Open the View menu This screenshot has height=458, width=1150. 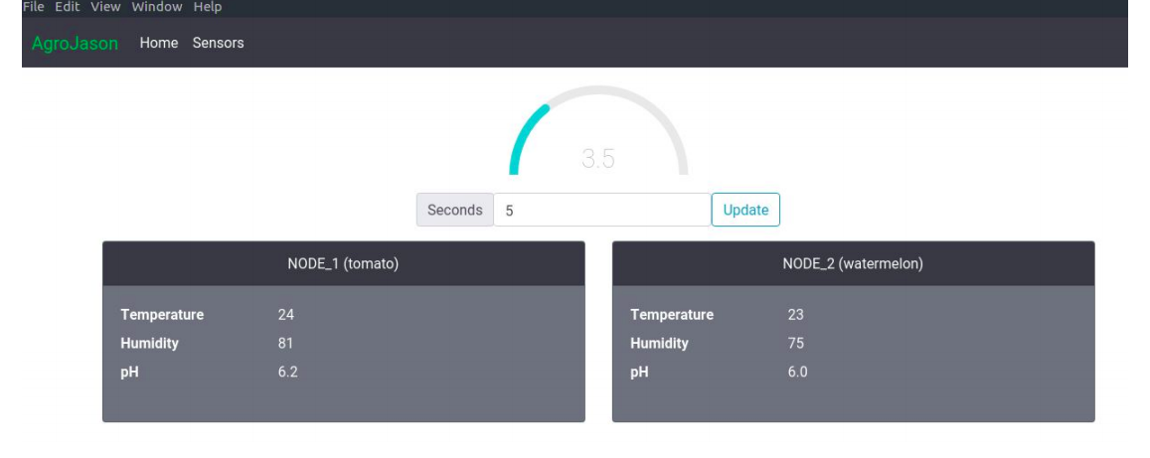tap(105, 7)
